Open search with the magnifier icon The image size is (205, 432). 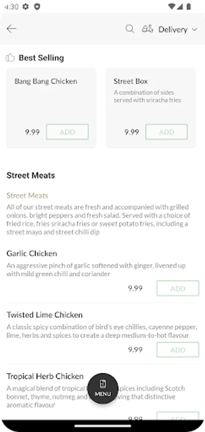(130, 29)
